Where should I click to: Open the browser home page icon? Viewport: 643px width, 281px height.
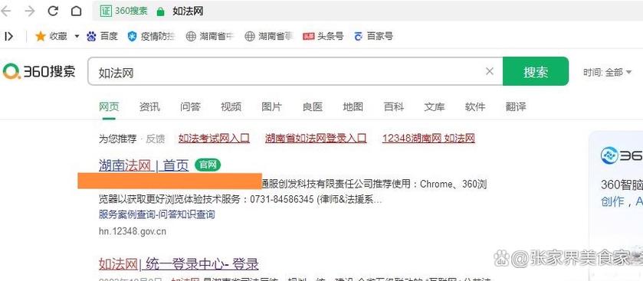point(77,11)
